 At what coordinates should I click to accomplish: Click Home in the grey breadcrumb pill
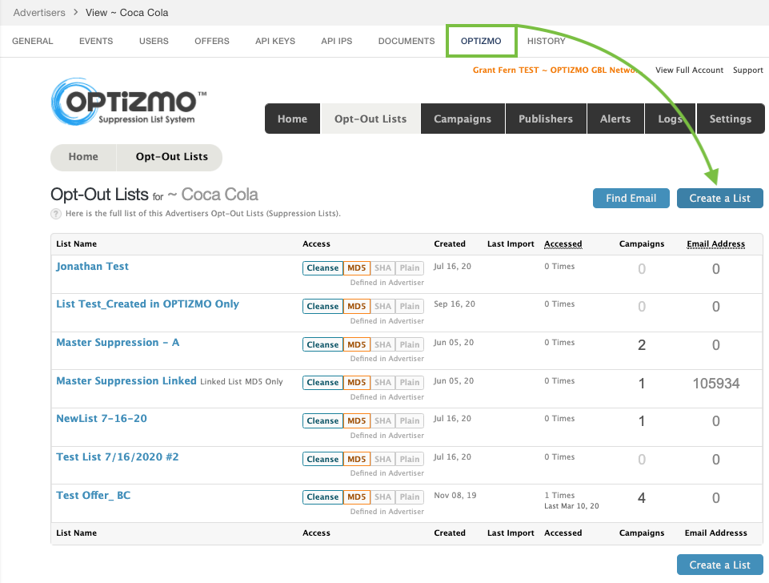(83, 157)
